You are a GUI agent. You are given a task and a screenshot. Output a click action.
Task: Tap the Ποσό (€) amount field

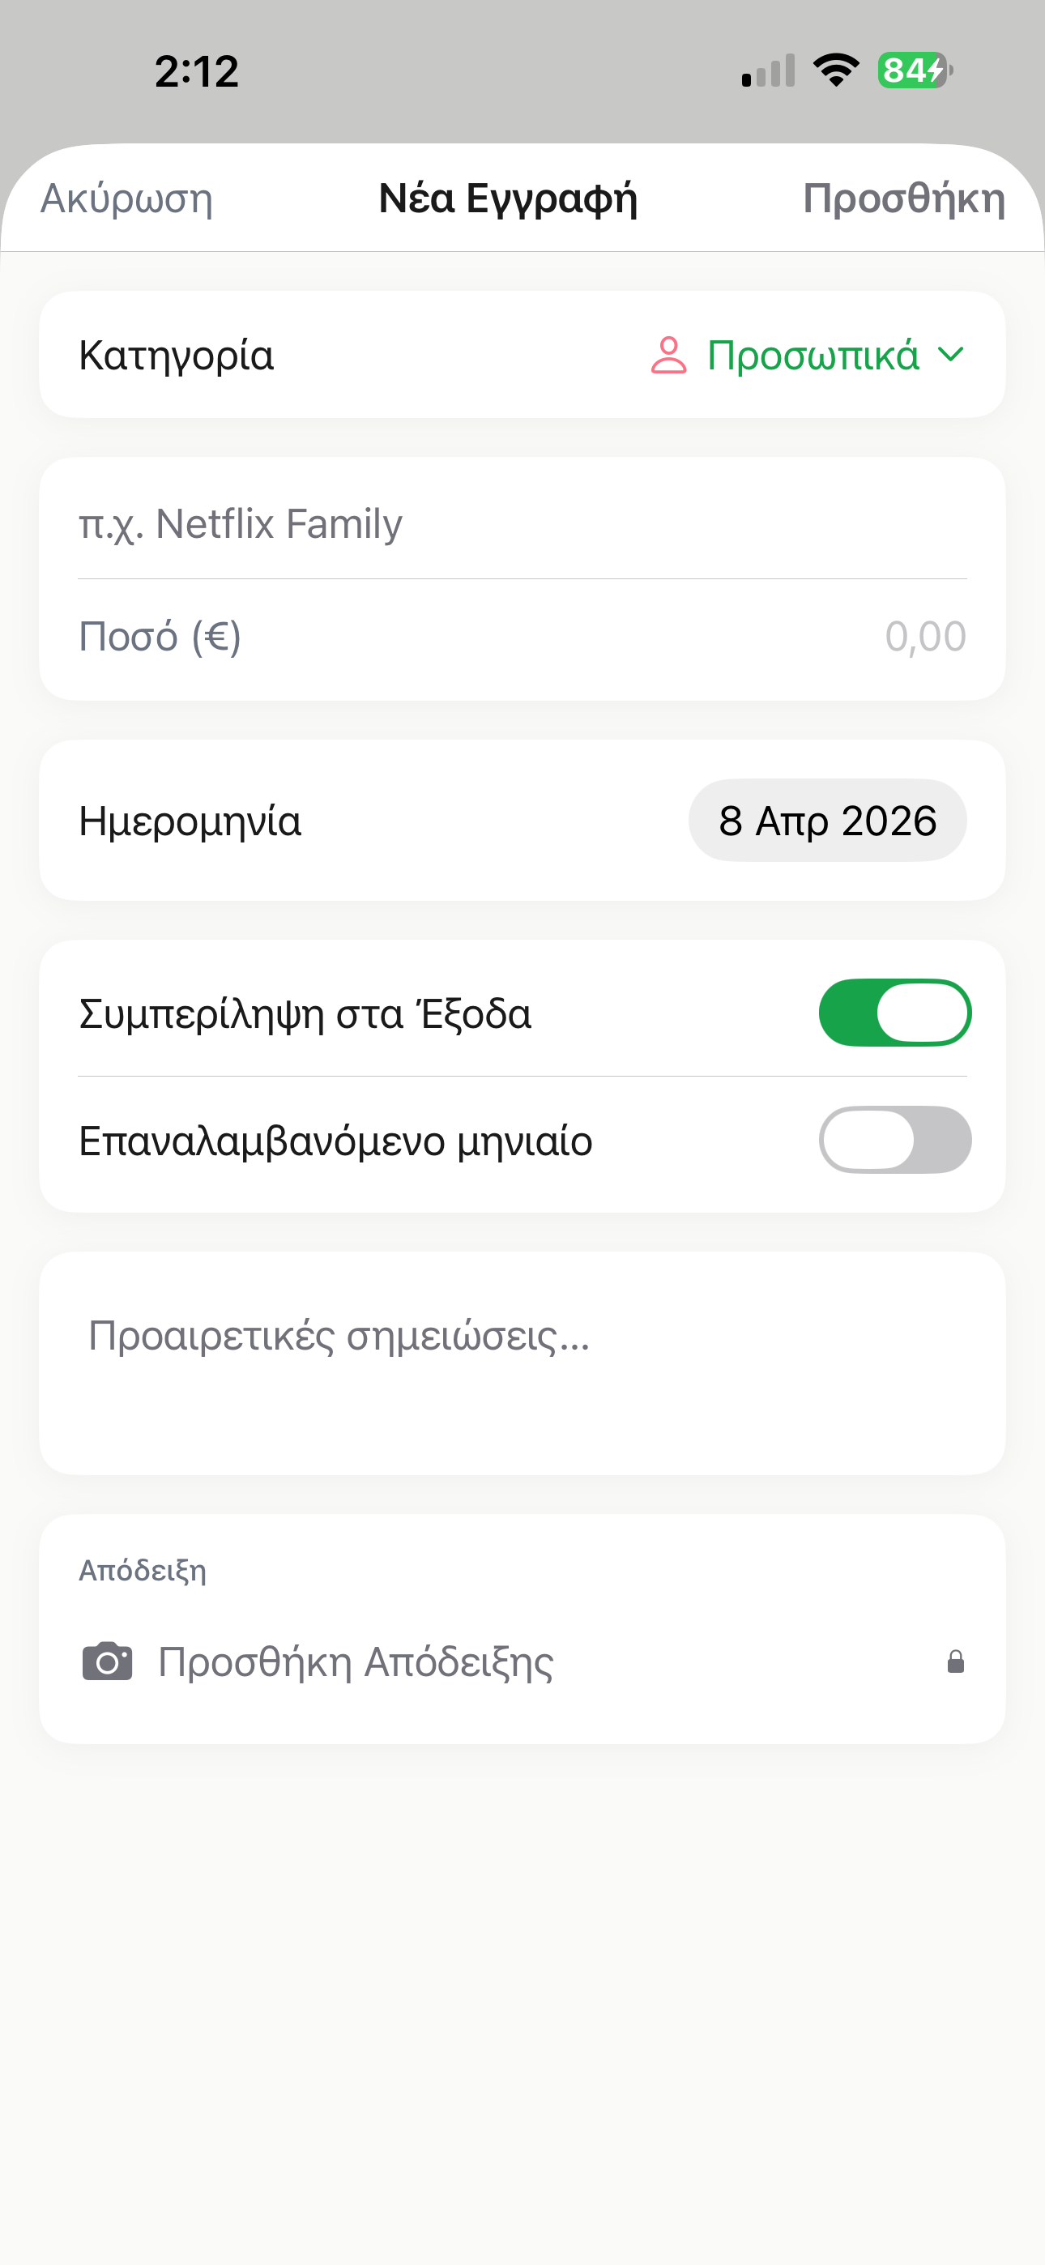coord(522,637)
